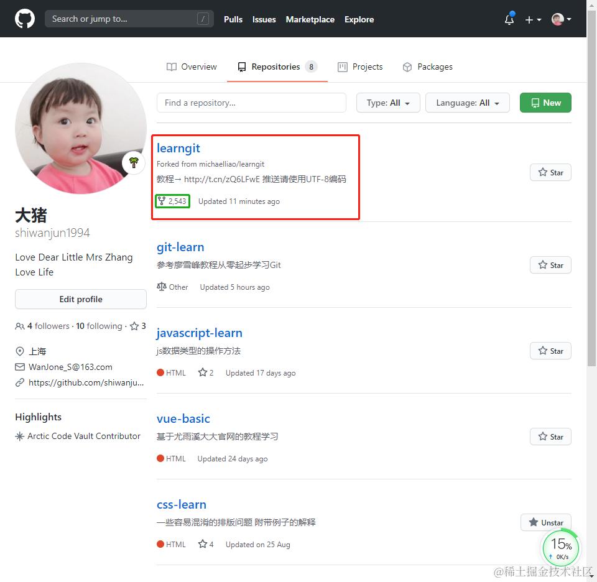
Task: Switch to the Packages tab
Action: pyautogui.click(x=428, y=67)
